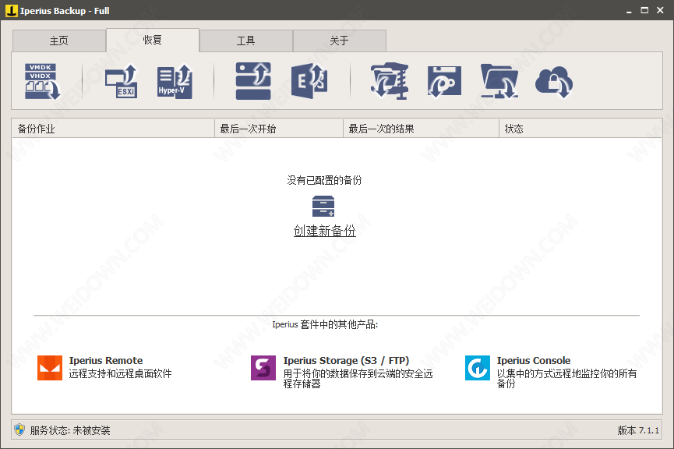Open the 工具 tab

[246, 41]
